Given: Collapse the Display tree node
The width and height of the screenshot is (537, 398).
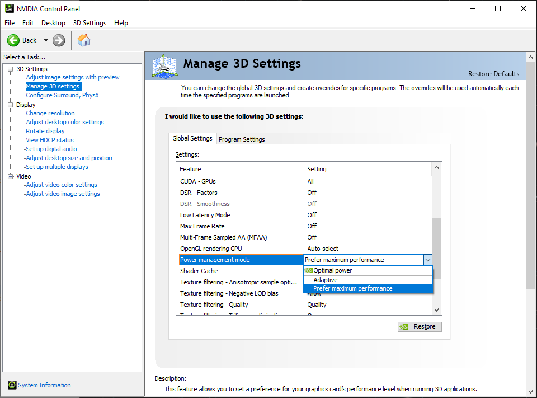Looking at the screenshot, I should pyautogui.click(x=11, y=105).
